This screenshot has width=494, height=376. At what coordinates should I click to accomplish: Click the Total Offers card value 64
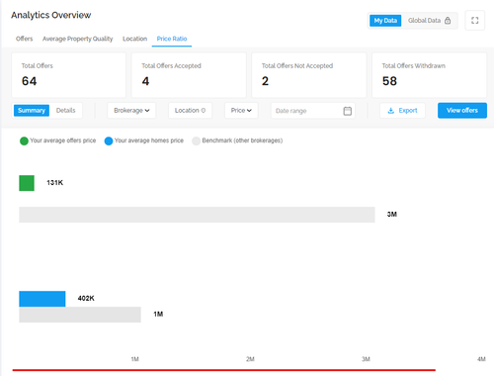(x=30, y=81)
